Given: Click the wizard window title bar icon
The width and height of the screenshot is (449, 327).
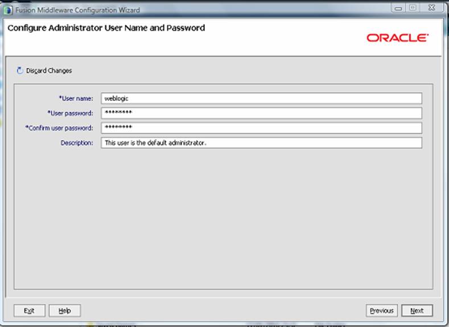Looking at the screenshot, I should click(x=8, y=10).
